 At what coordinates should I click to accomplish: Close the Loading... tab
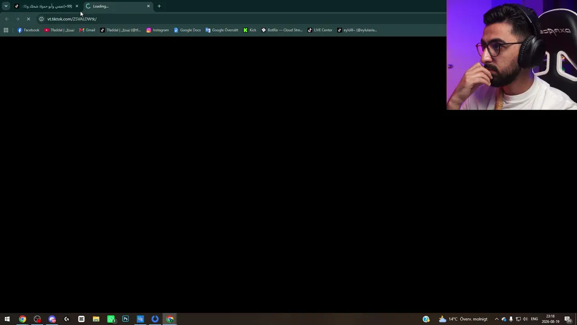(x=148, y=6)
